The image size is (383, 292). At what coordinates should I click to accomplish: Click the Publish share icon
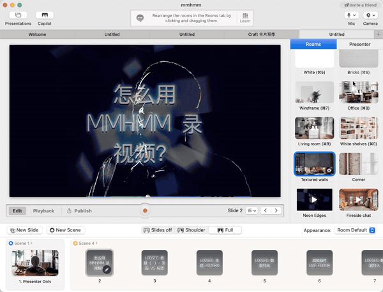coord(69,211)
